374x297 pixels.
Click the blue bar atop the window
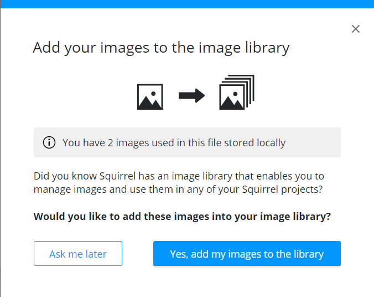(187, 3)
